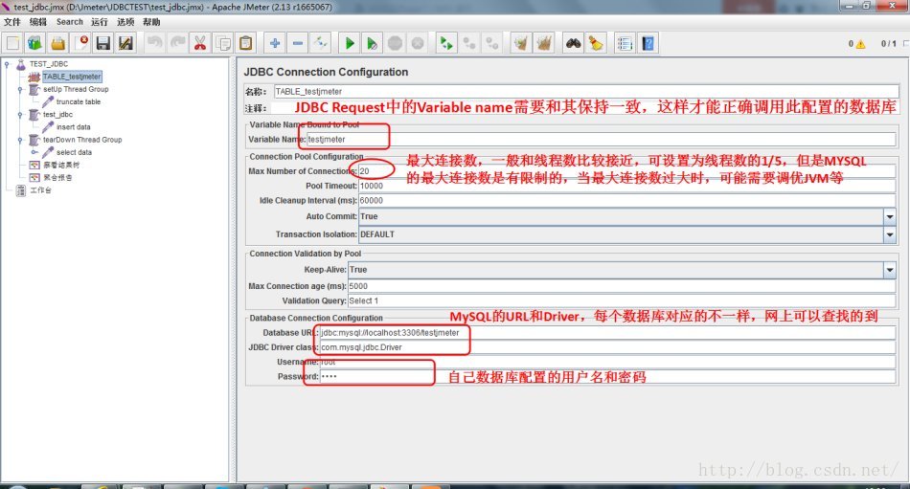Click the Remote Start icon
Image resolution: width=910 pixels, height=489 pixels.
coord(445,43)
